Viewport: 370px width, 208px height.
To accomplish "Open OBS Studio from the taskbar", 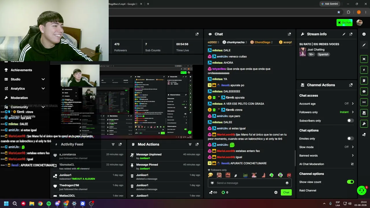I will 91,204.
